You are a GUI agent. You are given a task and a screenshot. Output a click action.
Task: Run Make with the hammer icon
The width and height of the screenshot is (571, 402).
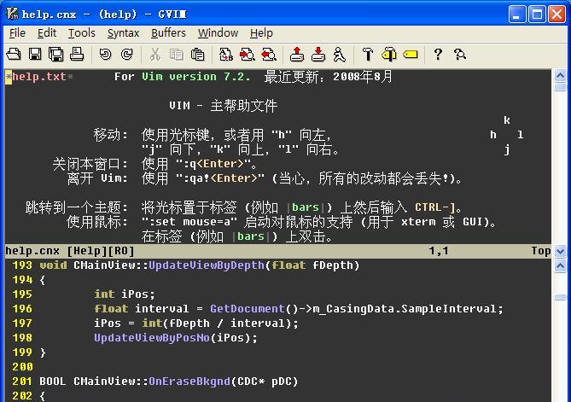coord(368,55)
